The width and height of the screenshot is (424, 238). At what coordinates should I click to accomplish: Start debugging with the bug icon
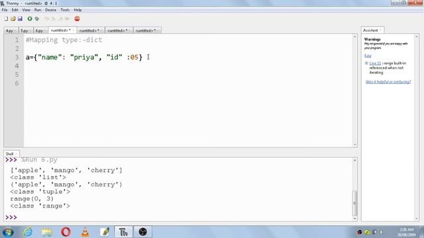pos(37,19)
